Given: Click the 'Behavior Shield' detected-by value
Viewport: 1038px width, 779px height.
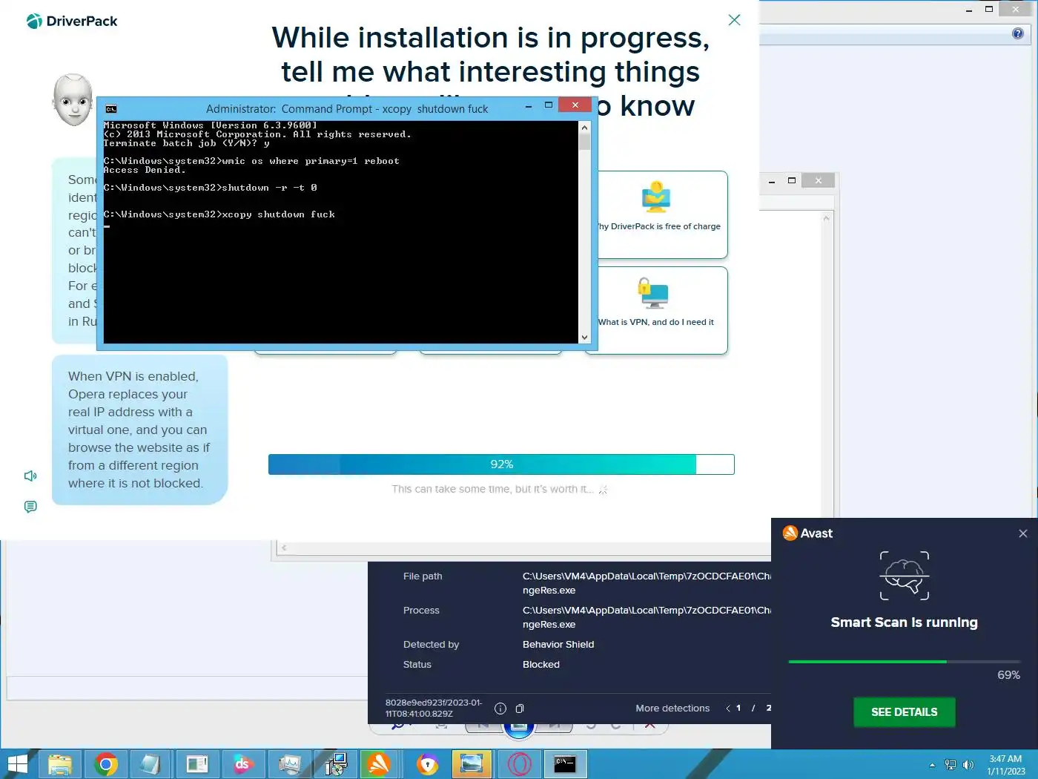Looking at the screenshot, I should pyautogui.click(x=558, y=645).
